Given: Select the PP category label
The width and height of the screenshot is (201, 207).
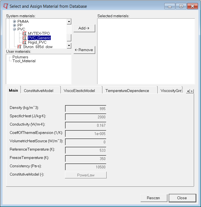Looking at the screenshot, I should 20,25.
